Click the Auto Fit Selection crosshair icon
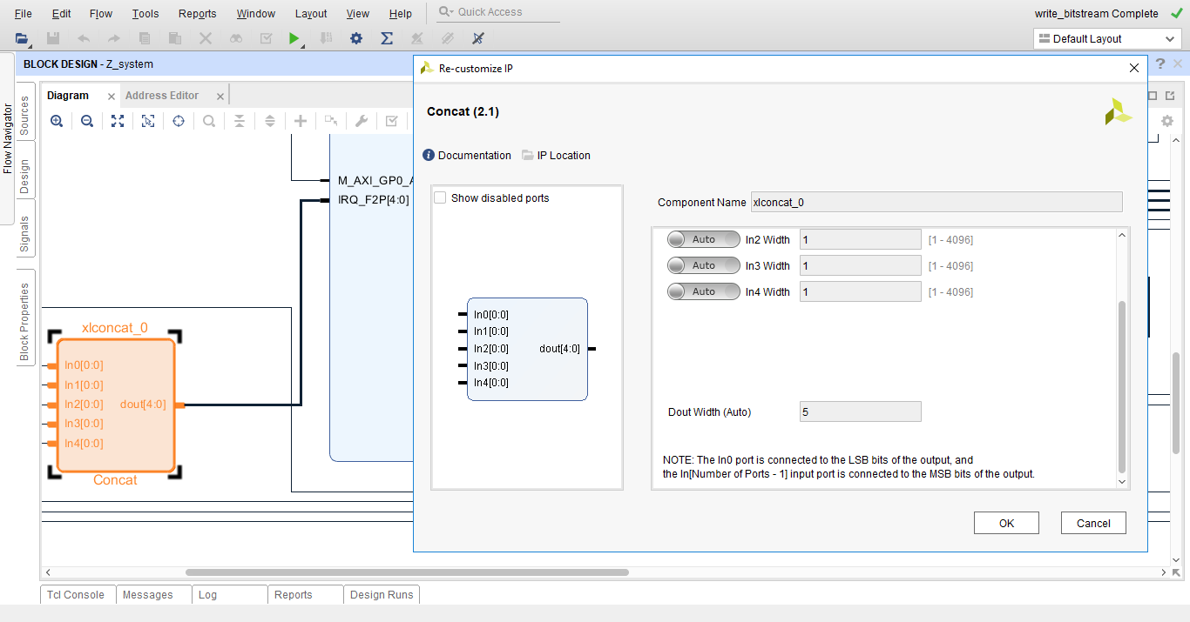This screenshot has width=1190, height=622. click(179, 121)
